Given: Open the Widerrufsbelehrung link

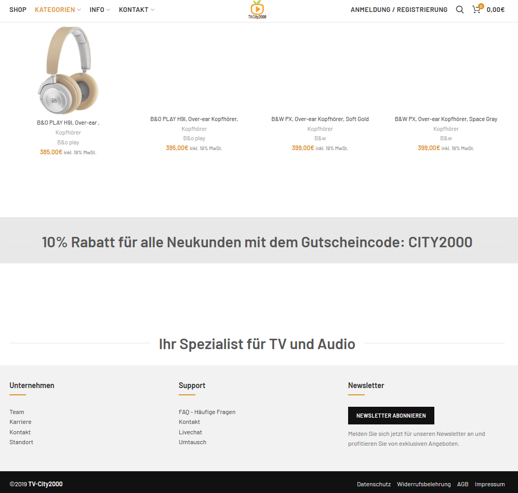Looking at the screenshot, I should click(423, 484).
